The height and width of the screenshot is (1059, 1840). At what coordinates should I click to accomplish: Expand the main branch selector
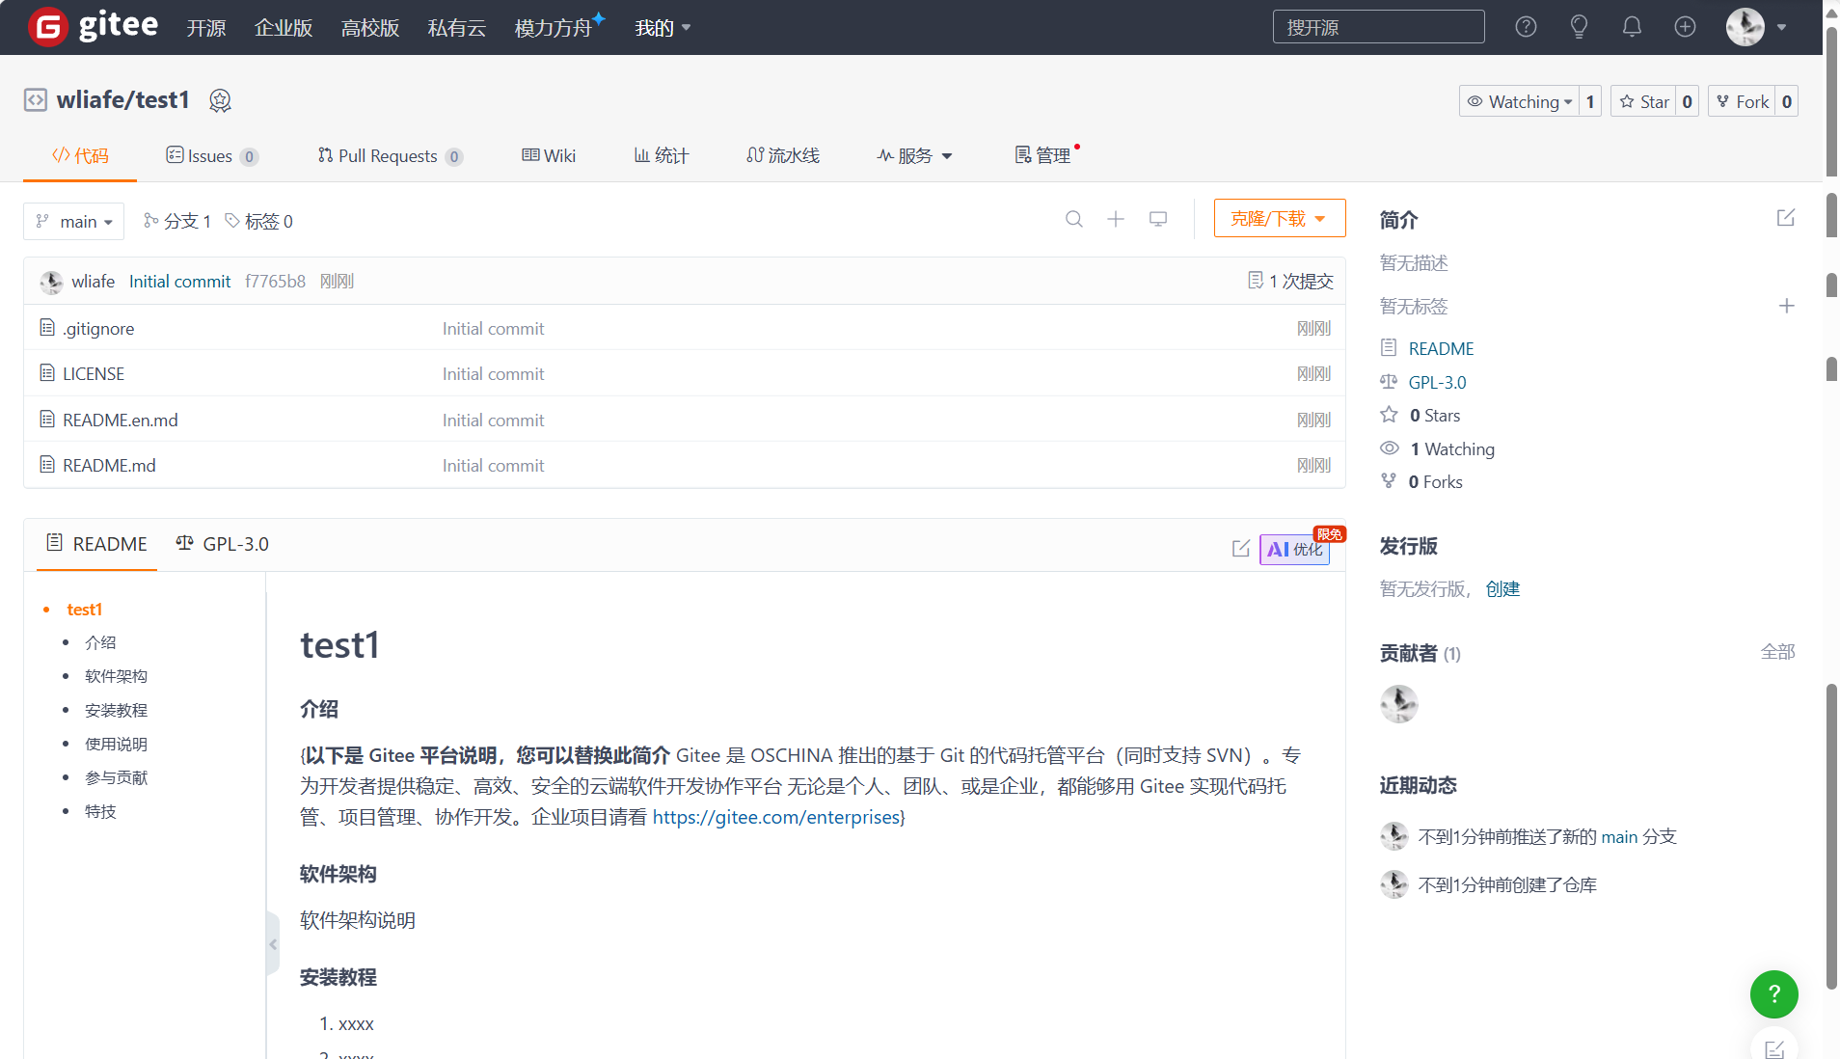click(x=74, y=222)
